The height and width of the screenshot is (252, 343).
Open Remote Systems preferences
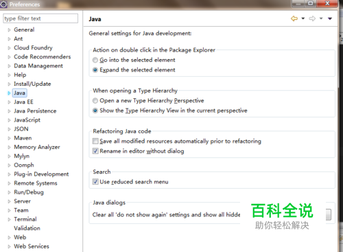coord(36,183)
